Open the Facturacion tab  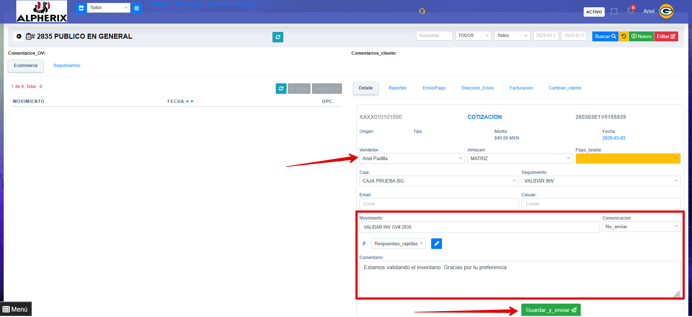coord(521,88)
